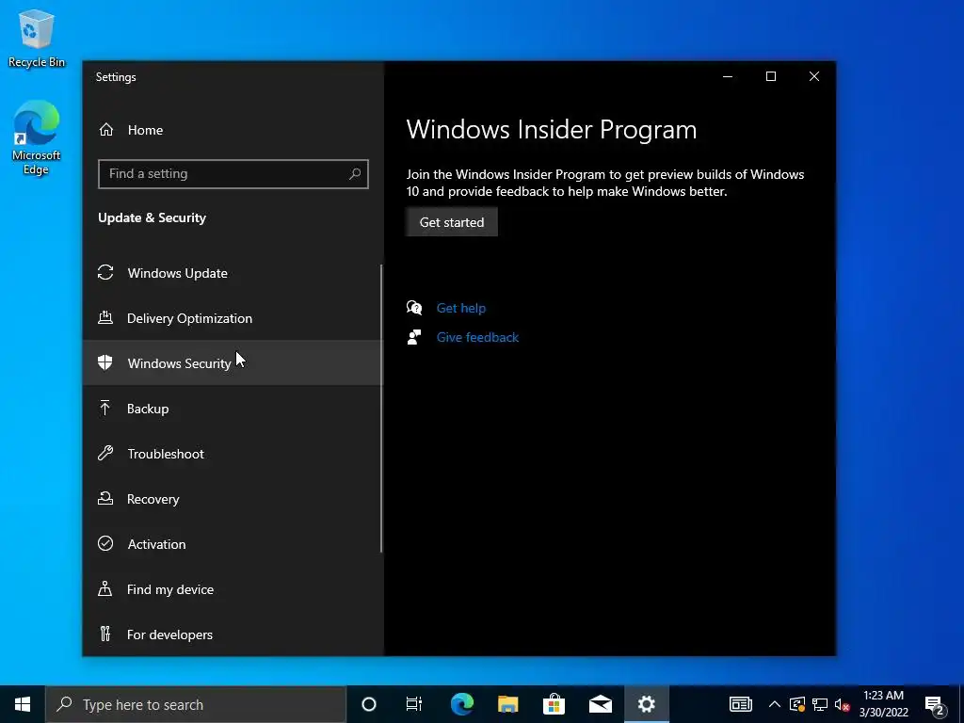Screen dimensions: 964x723
Task: Open File Explorer from the taskbar
Action: 507,704
